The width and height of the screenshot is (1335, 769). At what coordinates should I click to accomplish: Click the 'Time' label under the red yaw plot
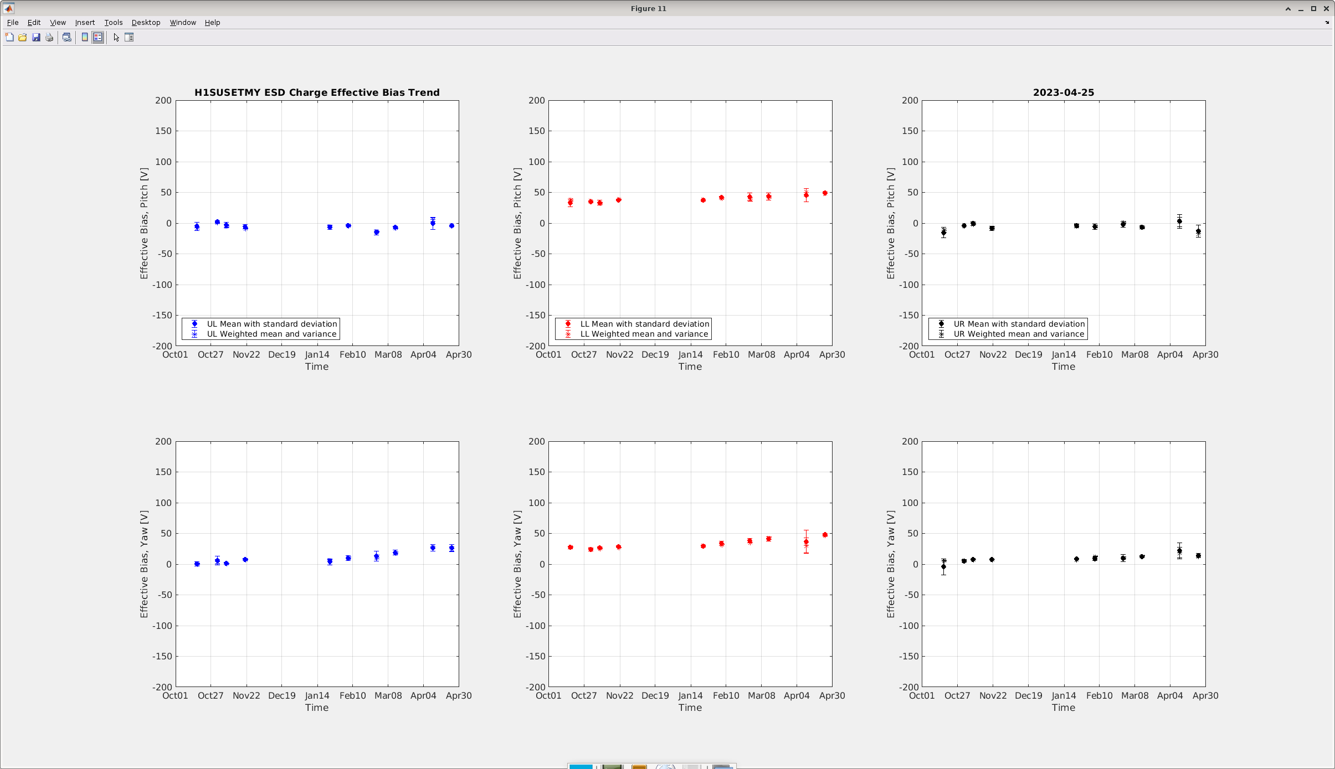tap(690, 708)
